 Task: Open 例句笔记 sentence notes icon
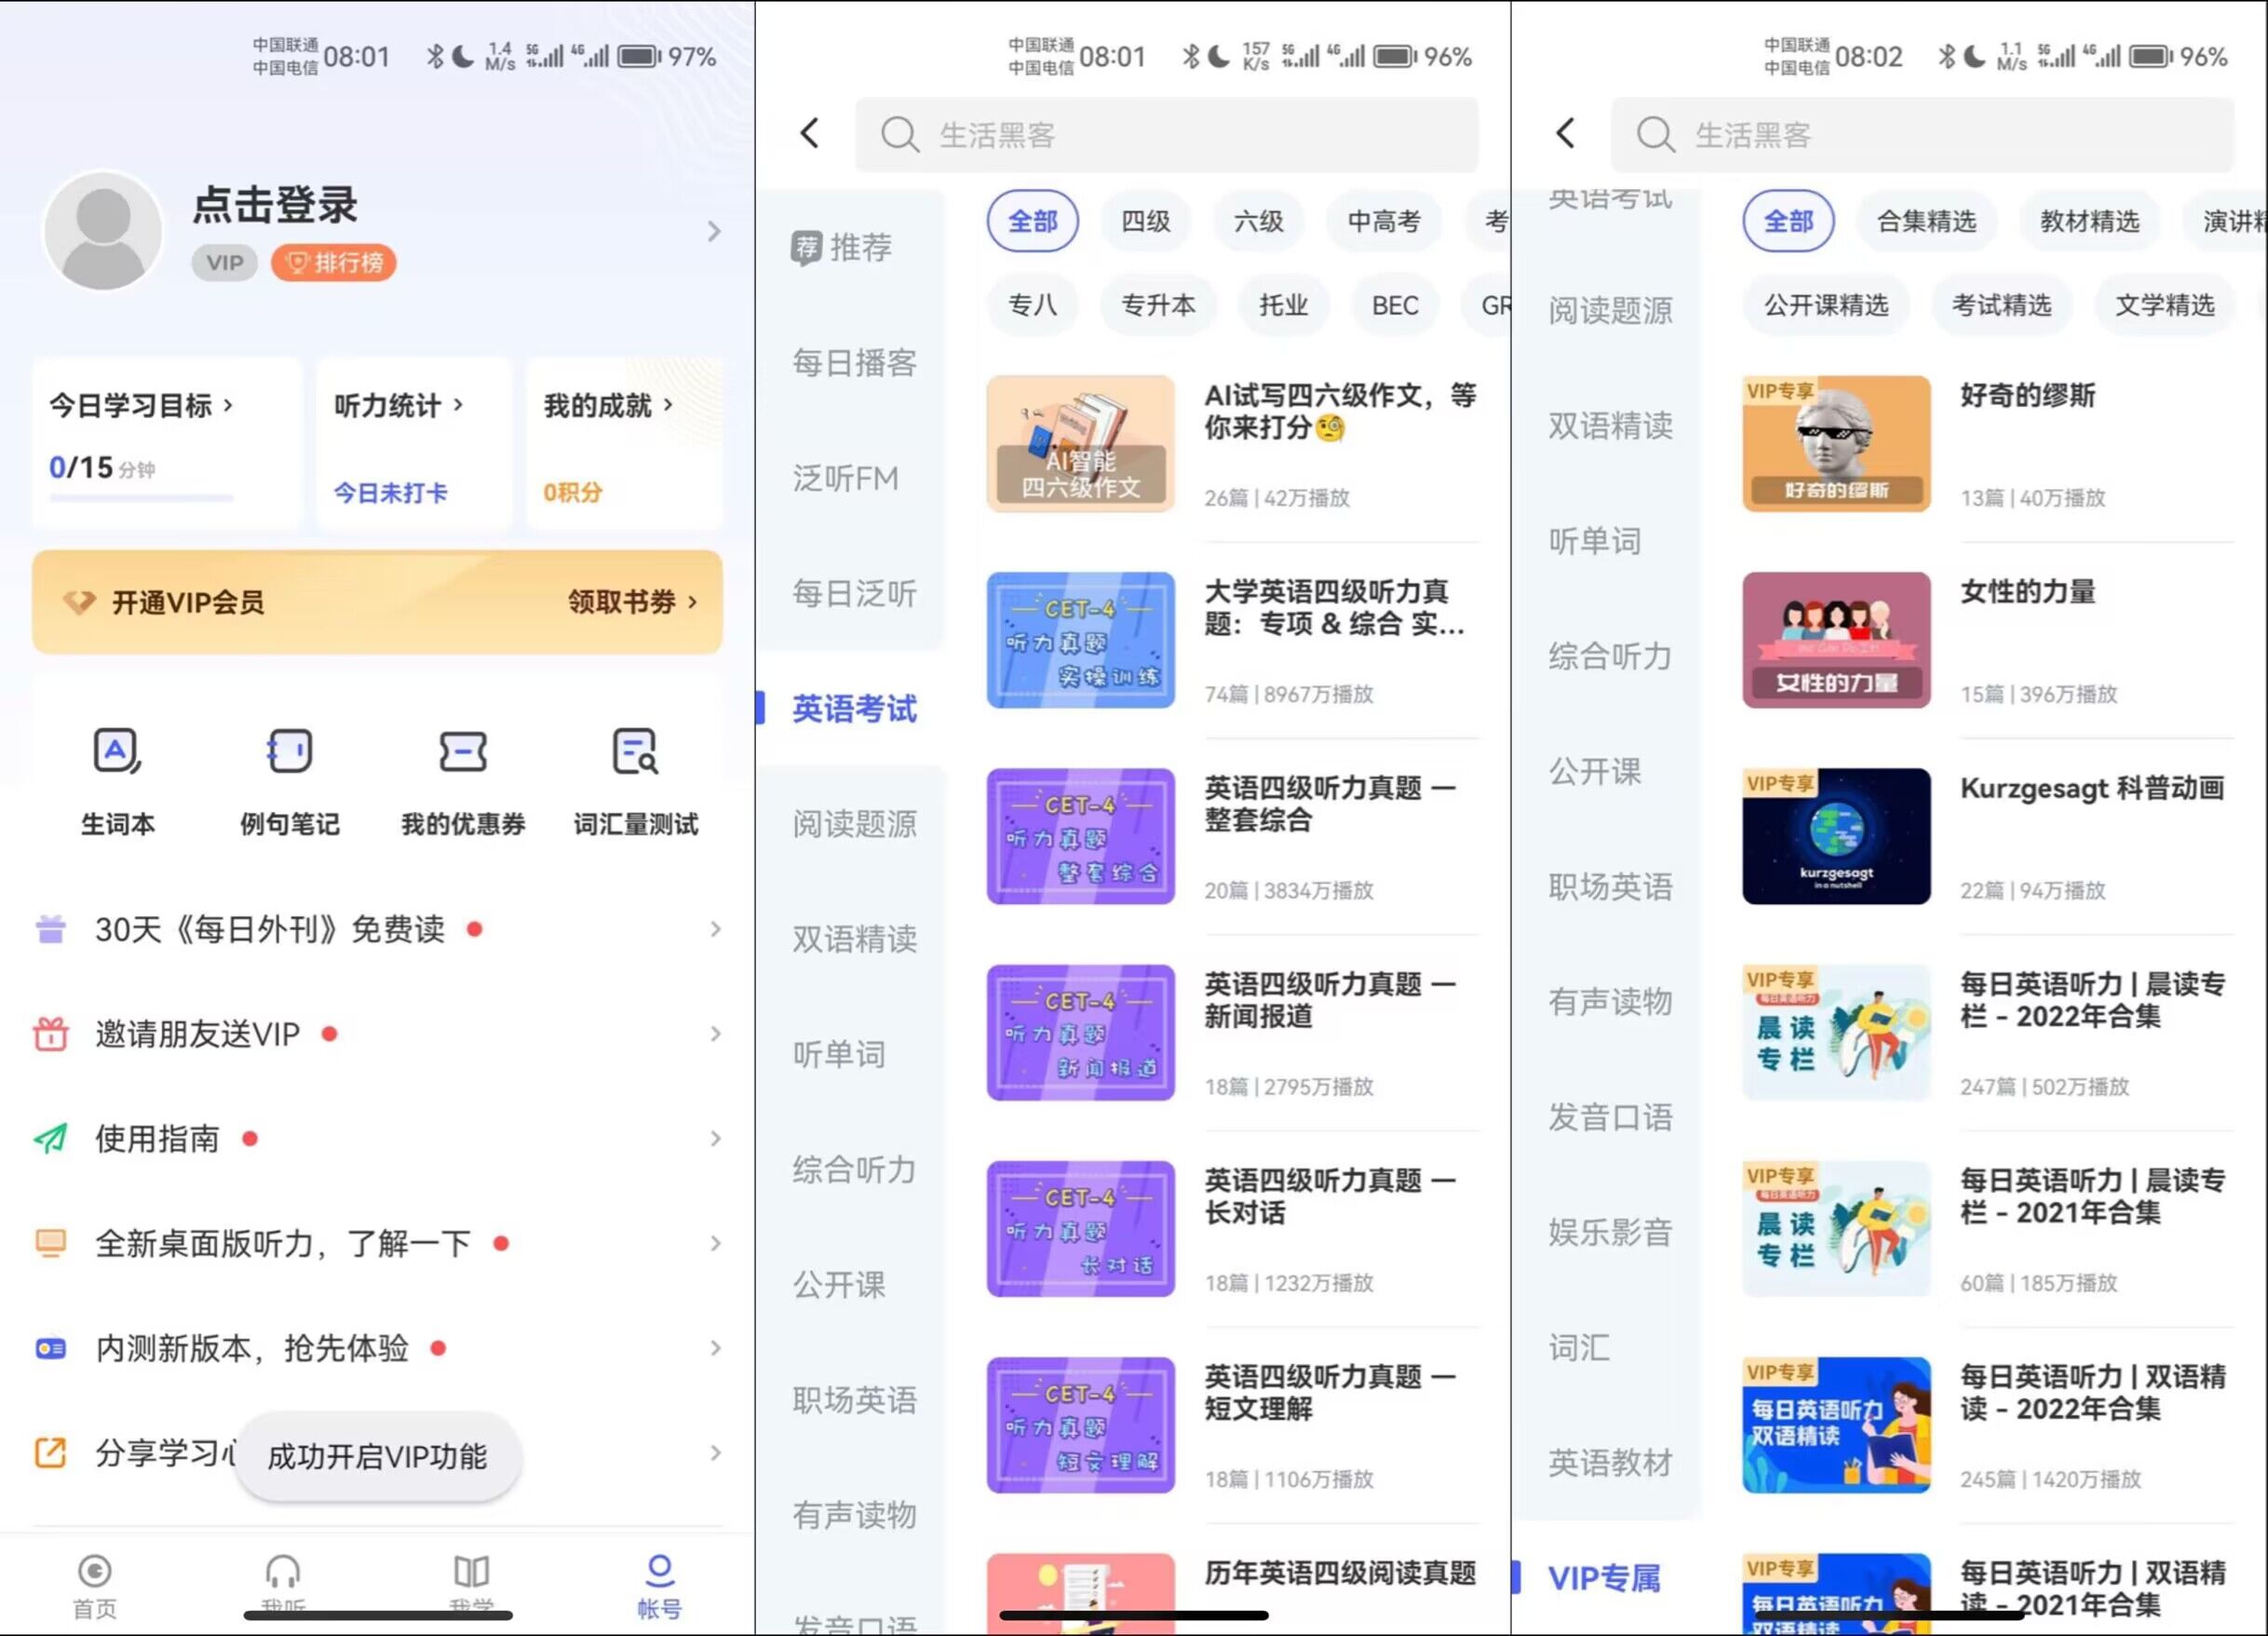(x=289, y=752)
